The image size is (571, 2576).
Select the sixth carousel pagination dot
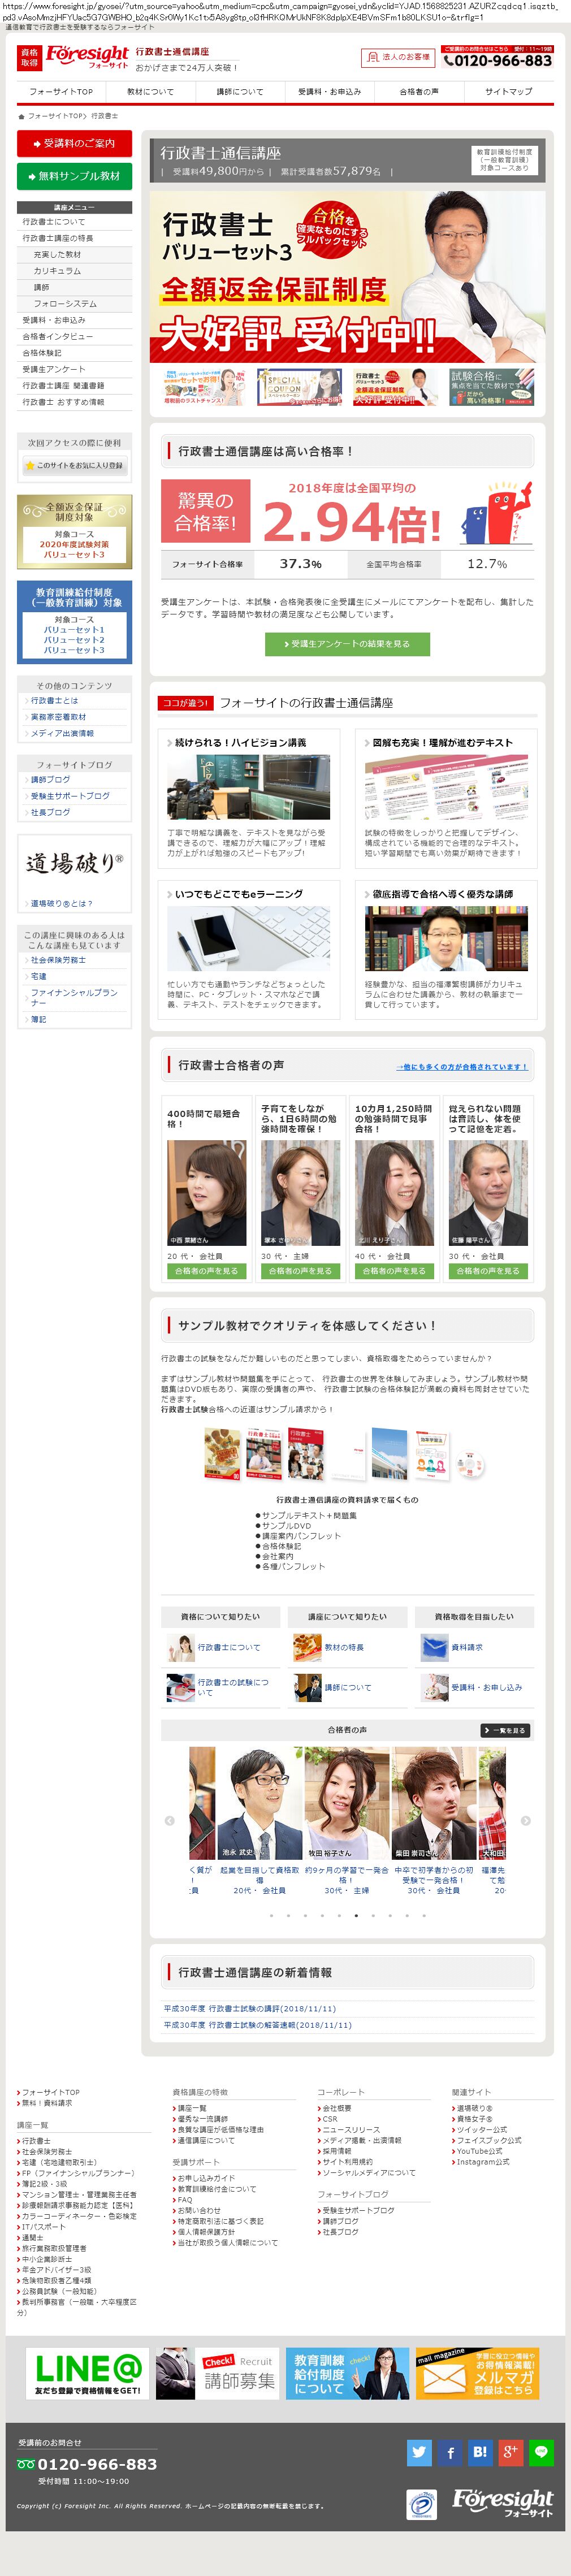(355, 1916)
